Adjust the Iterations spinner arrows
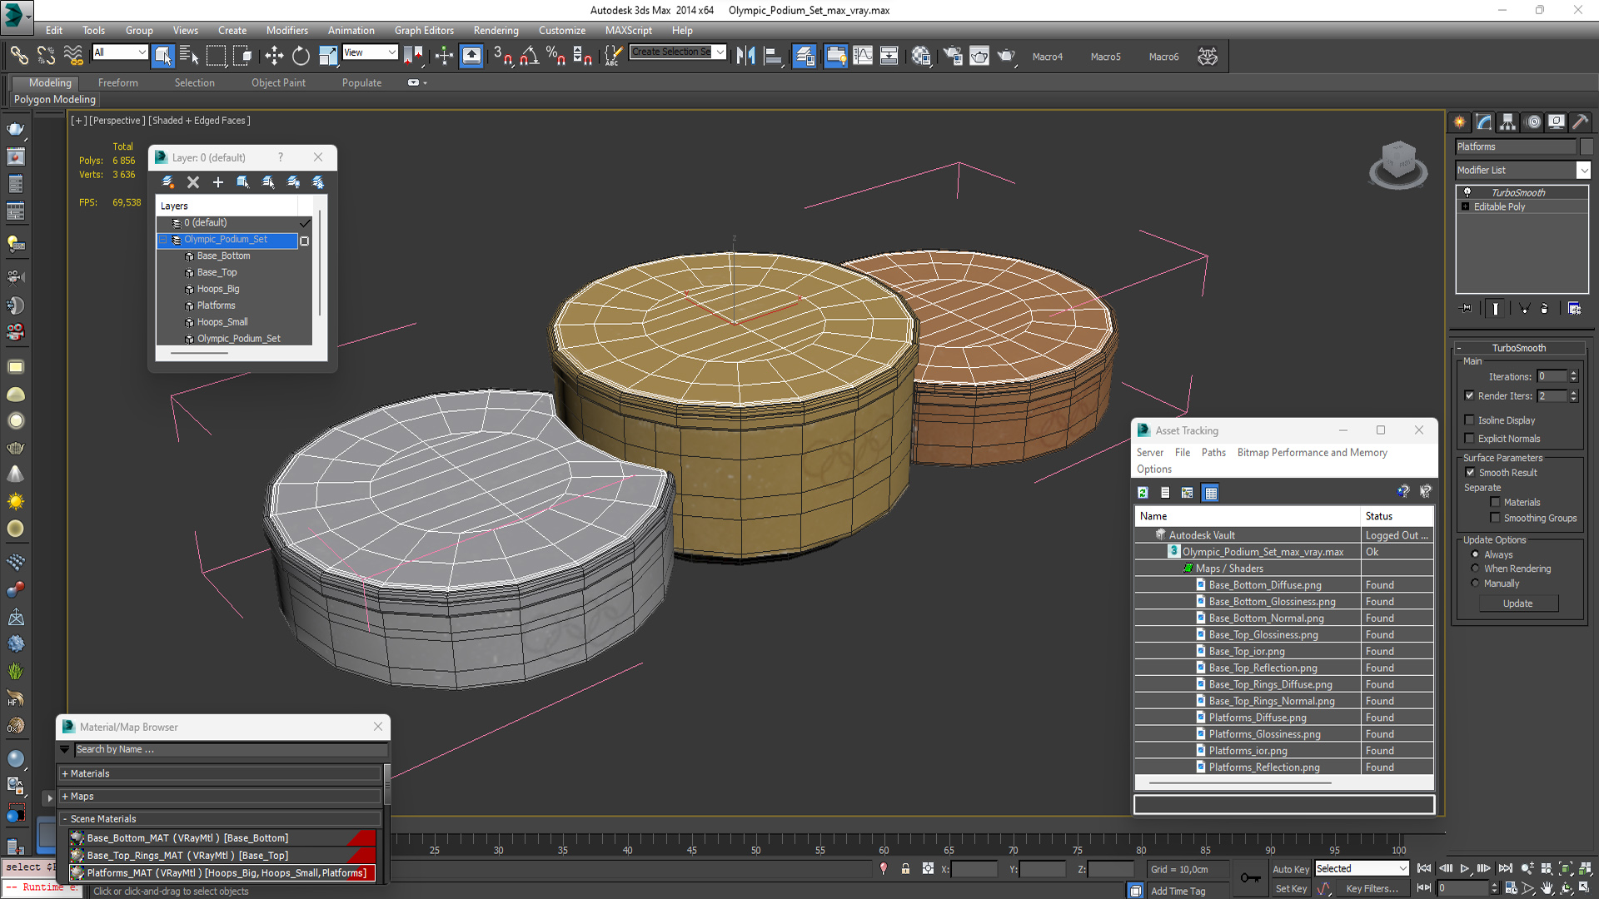 click(1573, 376)
